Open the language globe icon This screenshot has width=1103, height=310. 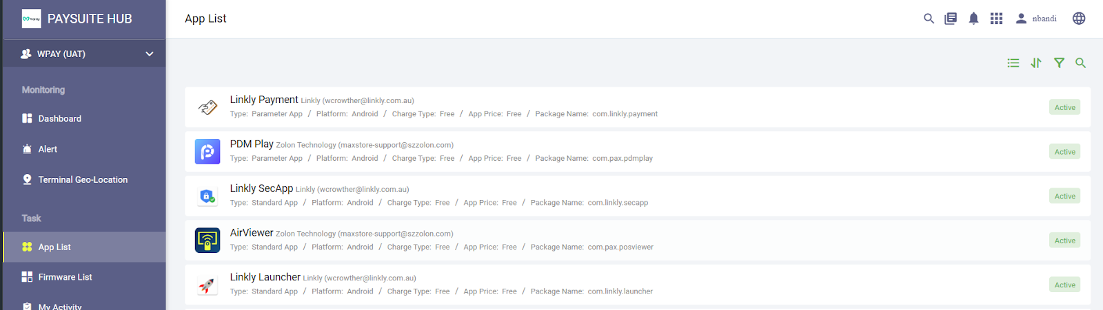coord(1079,19)
